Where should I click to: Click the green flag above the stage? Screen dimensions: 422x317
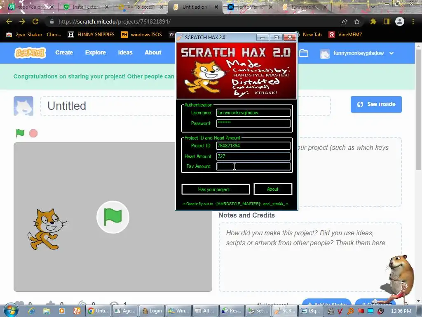(20, 133)
